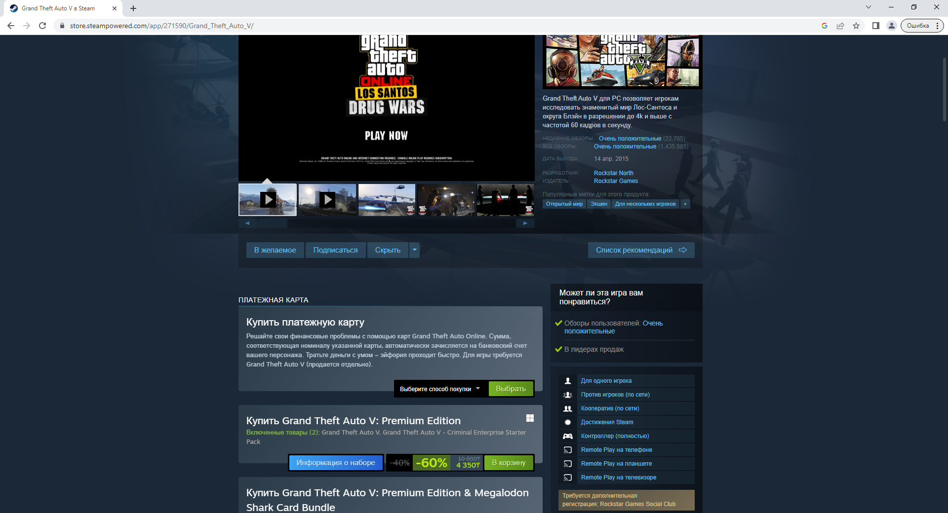Open Против игроков (по сети) link
Screen dimensions: 948x513
tap(615, 395)
